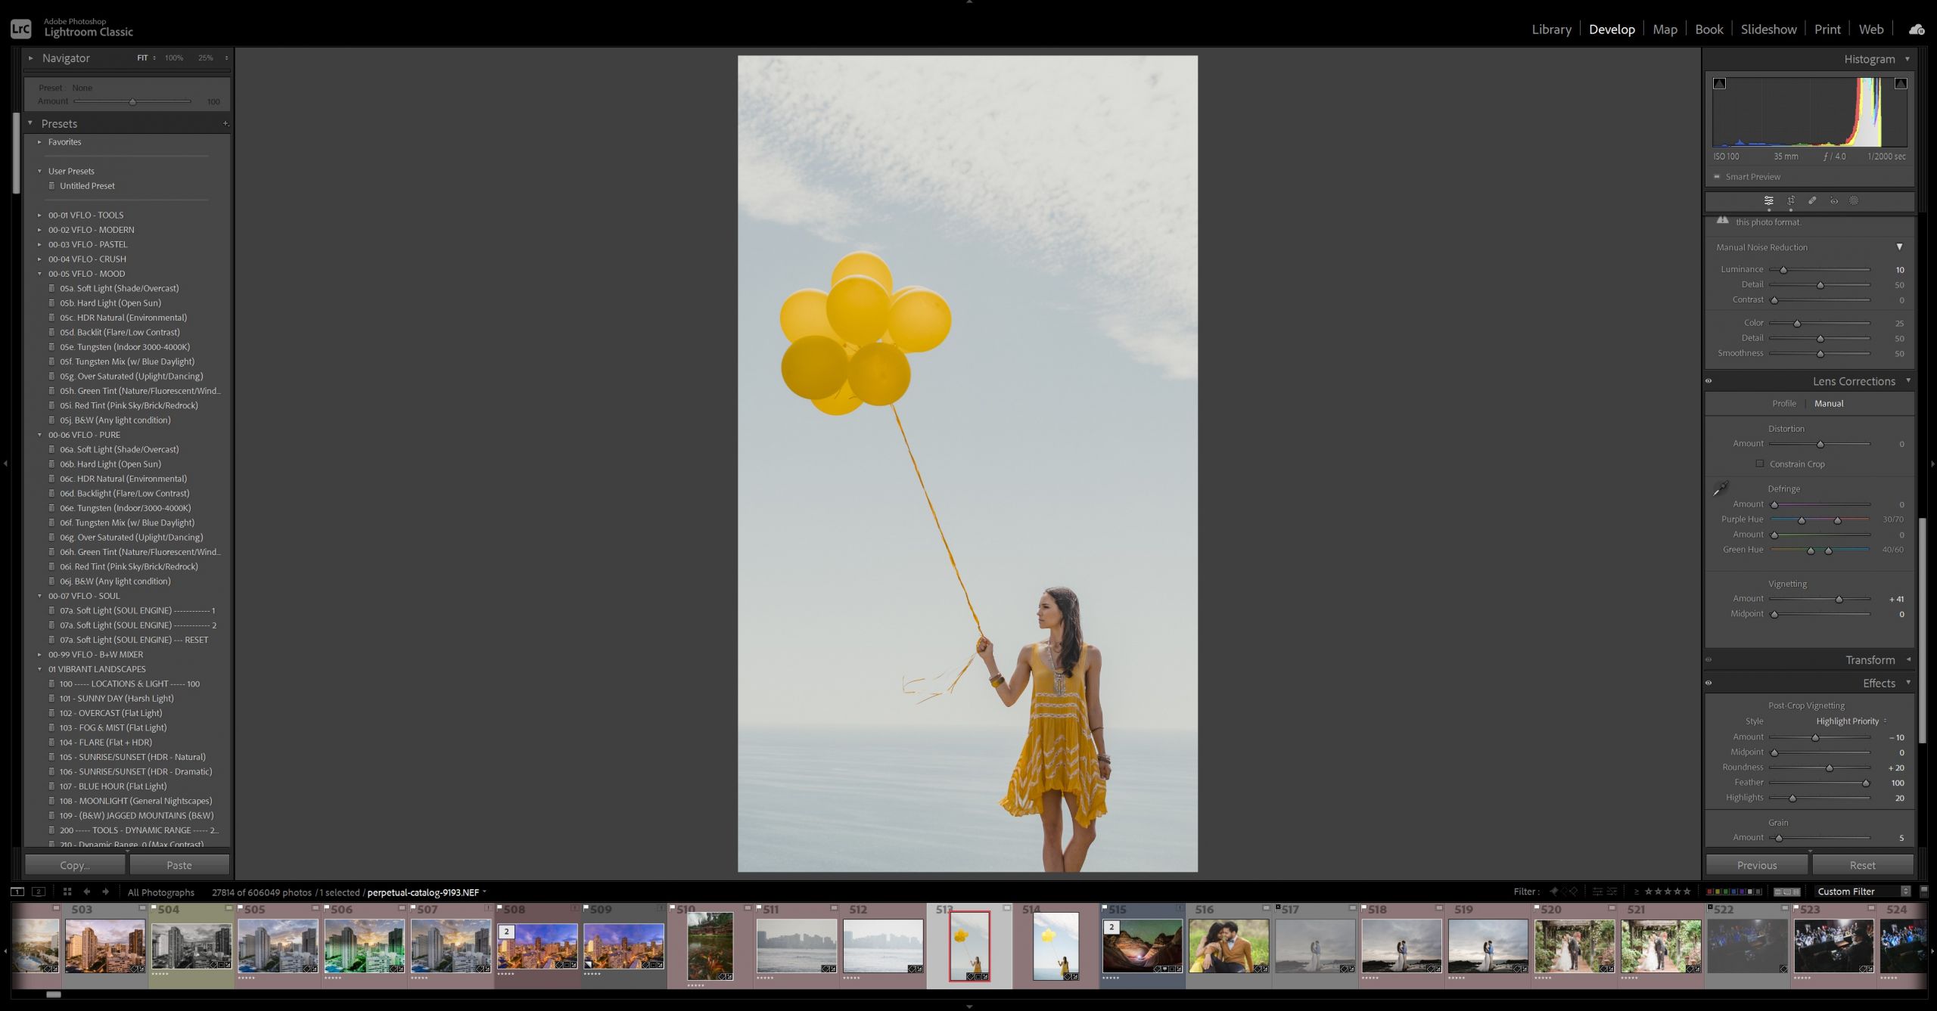The image size is (1937, 1011).
Task: Toggle the flagged-photos filter
Action: click(1554, 892)
